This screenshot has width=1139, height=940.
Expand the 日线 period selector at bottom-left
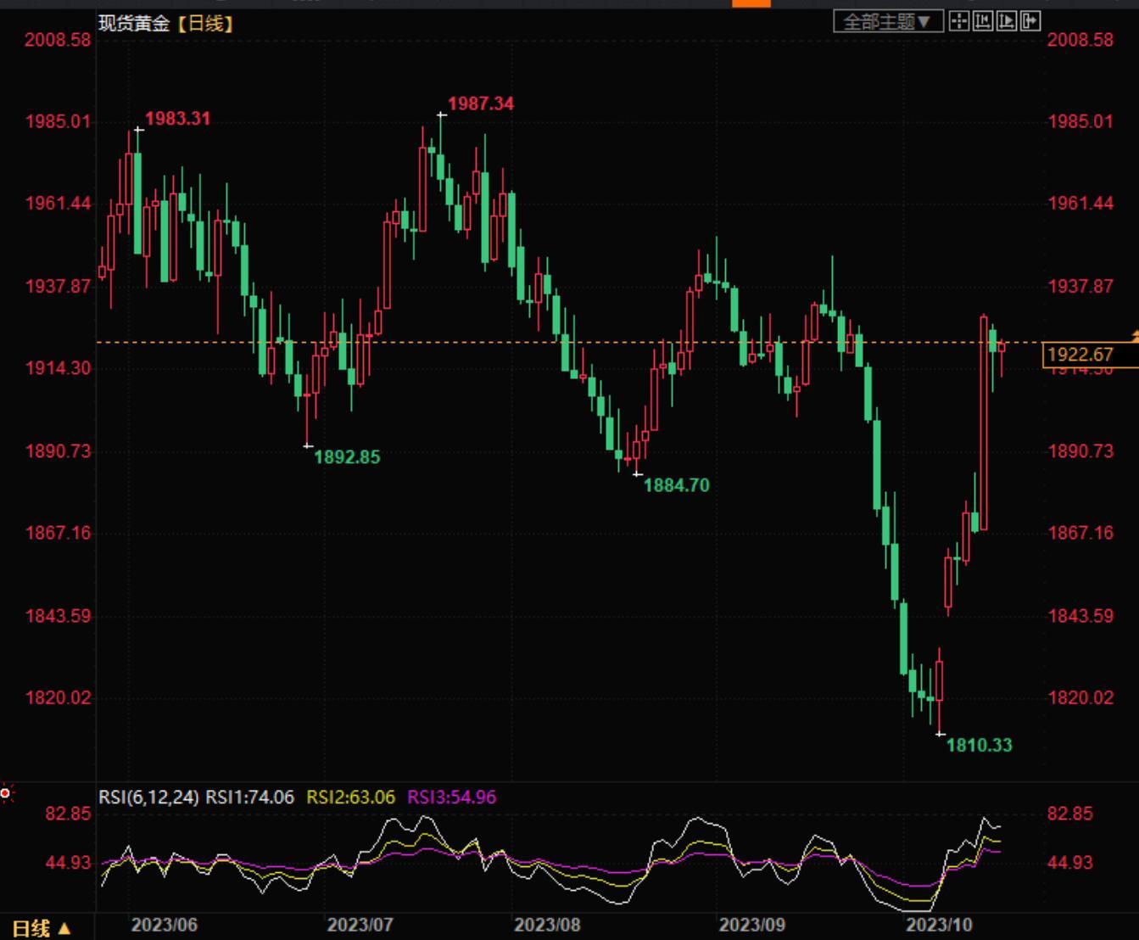coord(41,928)
